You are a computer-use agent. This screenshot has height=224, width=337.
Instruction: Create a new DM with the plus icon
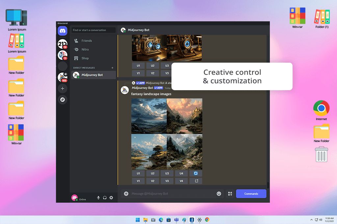113,68
